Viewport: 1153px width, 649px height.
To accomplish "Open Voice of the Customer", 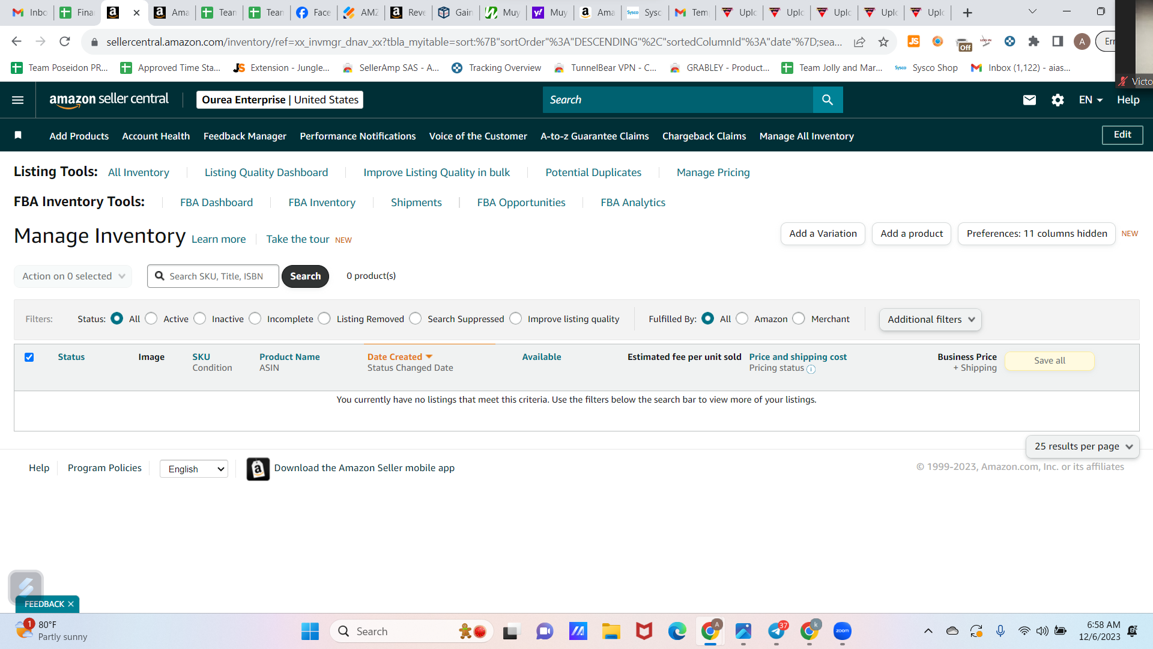I will tap(478, 136).
